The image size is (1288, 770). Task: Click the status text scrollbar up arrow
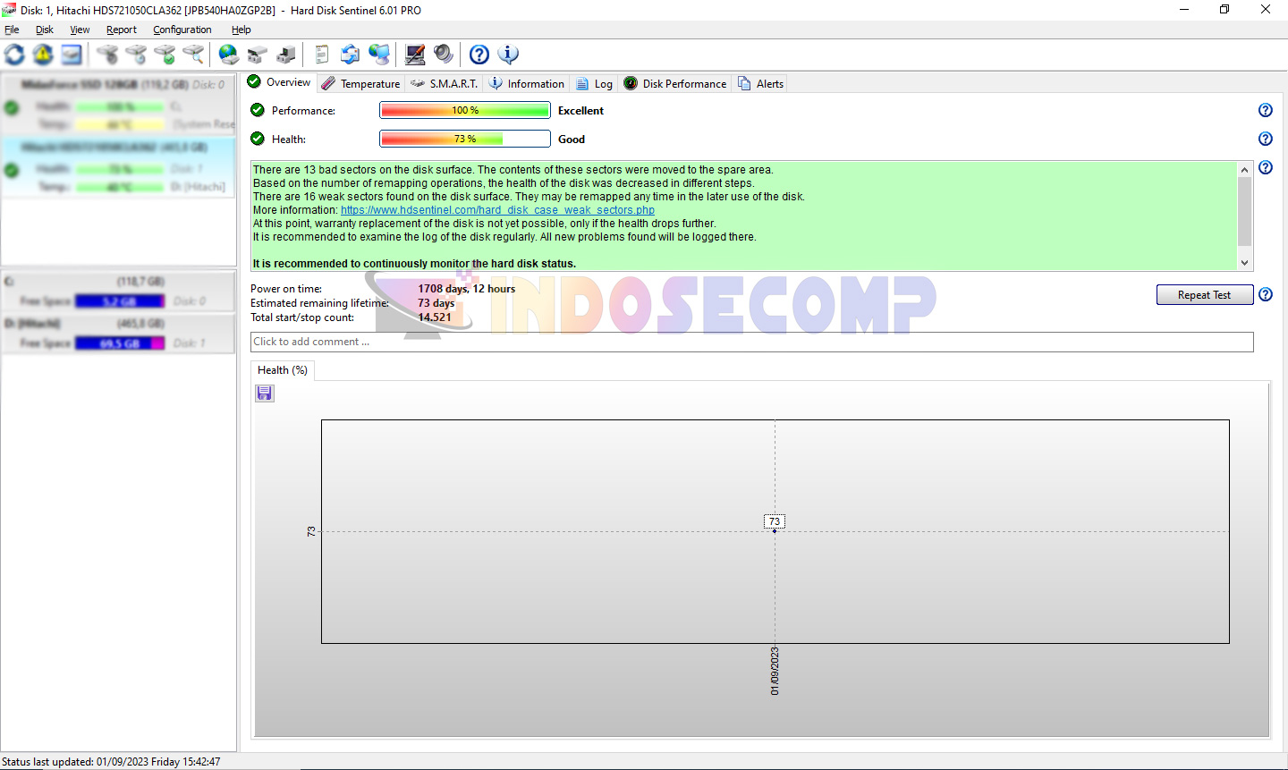tap(1244, 169)
